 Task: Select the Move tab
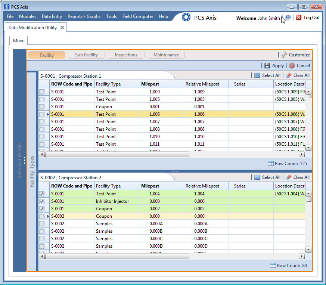click(19, 41)
